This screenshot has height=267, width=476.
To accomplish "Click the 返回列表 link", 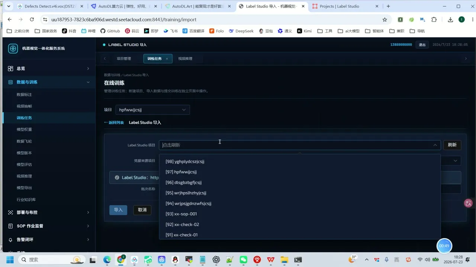I will [114, 122].
